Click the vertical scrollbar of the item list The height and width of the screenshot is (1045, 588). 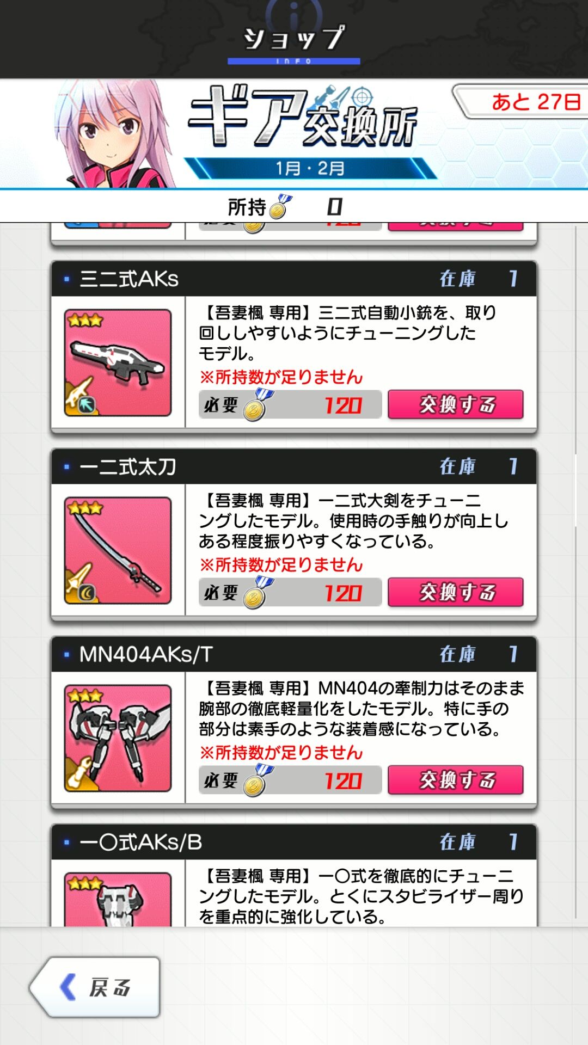click(x=576, y=571)
